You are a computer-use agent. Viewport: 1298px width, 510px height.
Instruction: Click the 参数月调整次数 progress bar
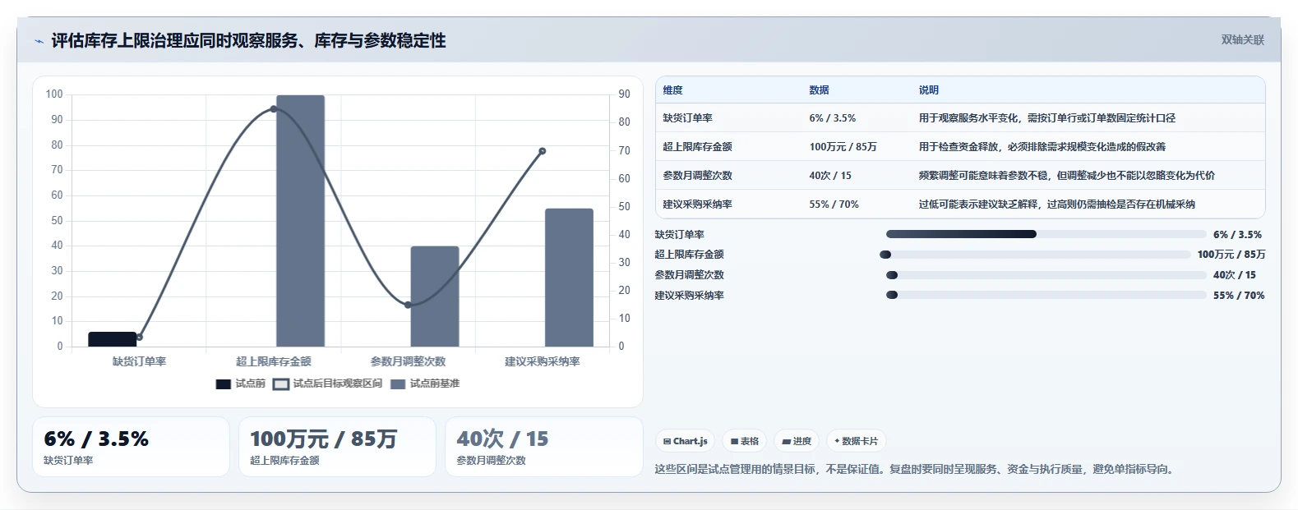click(1046, 275)
